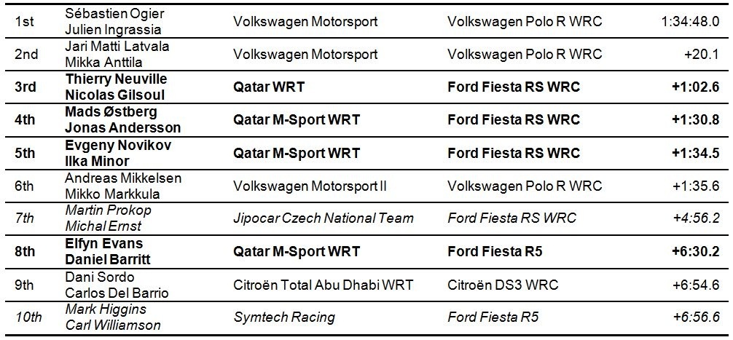Viewport: 733px width, 340px height.
Task: Select the 6th position cell
Action: pyautogui.click(x=24, y=186)
